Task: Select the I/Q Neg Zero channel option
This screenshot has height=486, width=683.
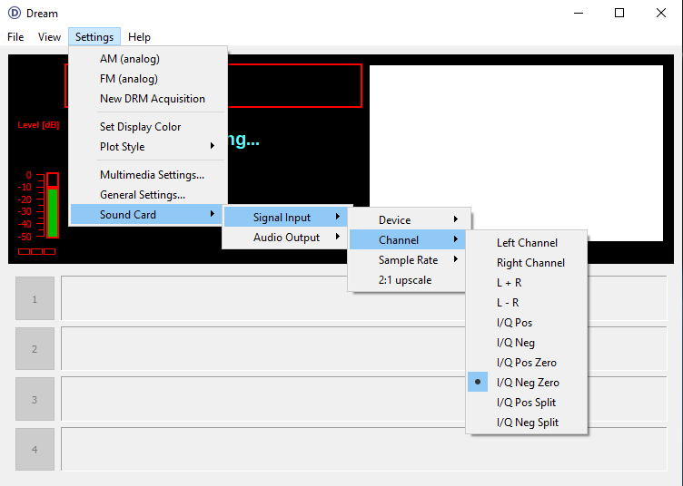Action: pyautogui.click(x=527, y=383)
